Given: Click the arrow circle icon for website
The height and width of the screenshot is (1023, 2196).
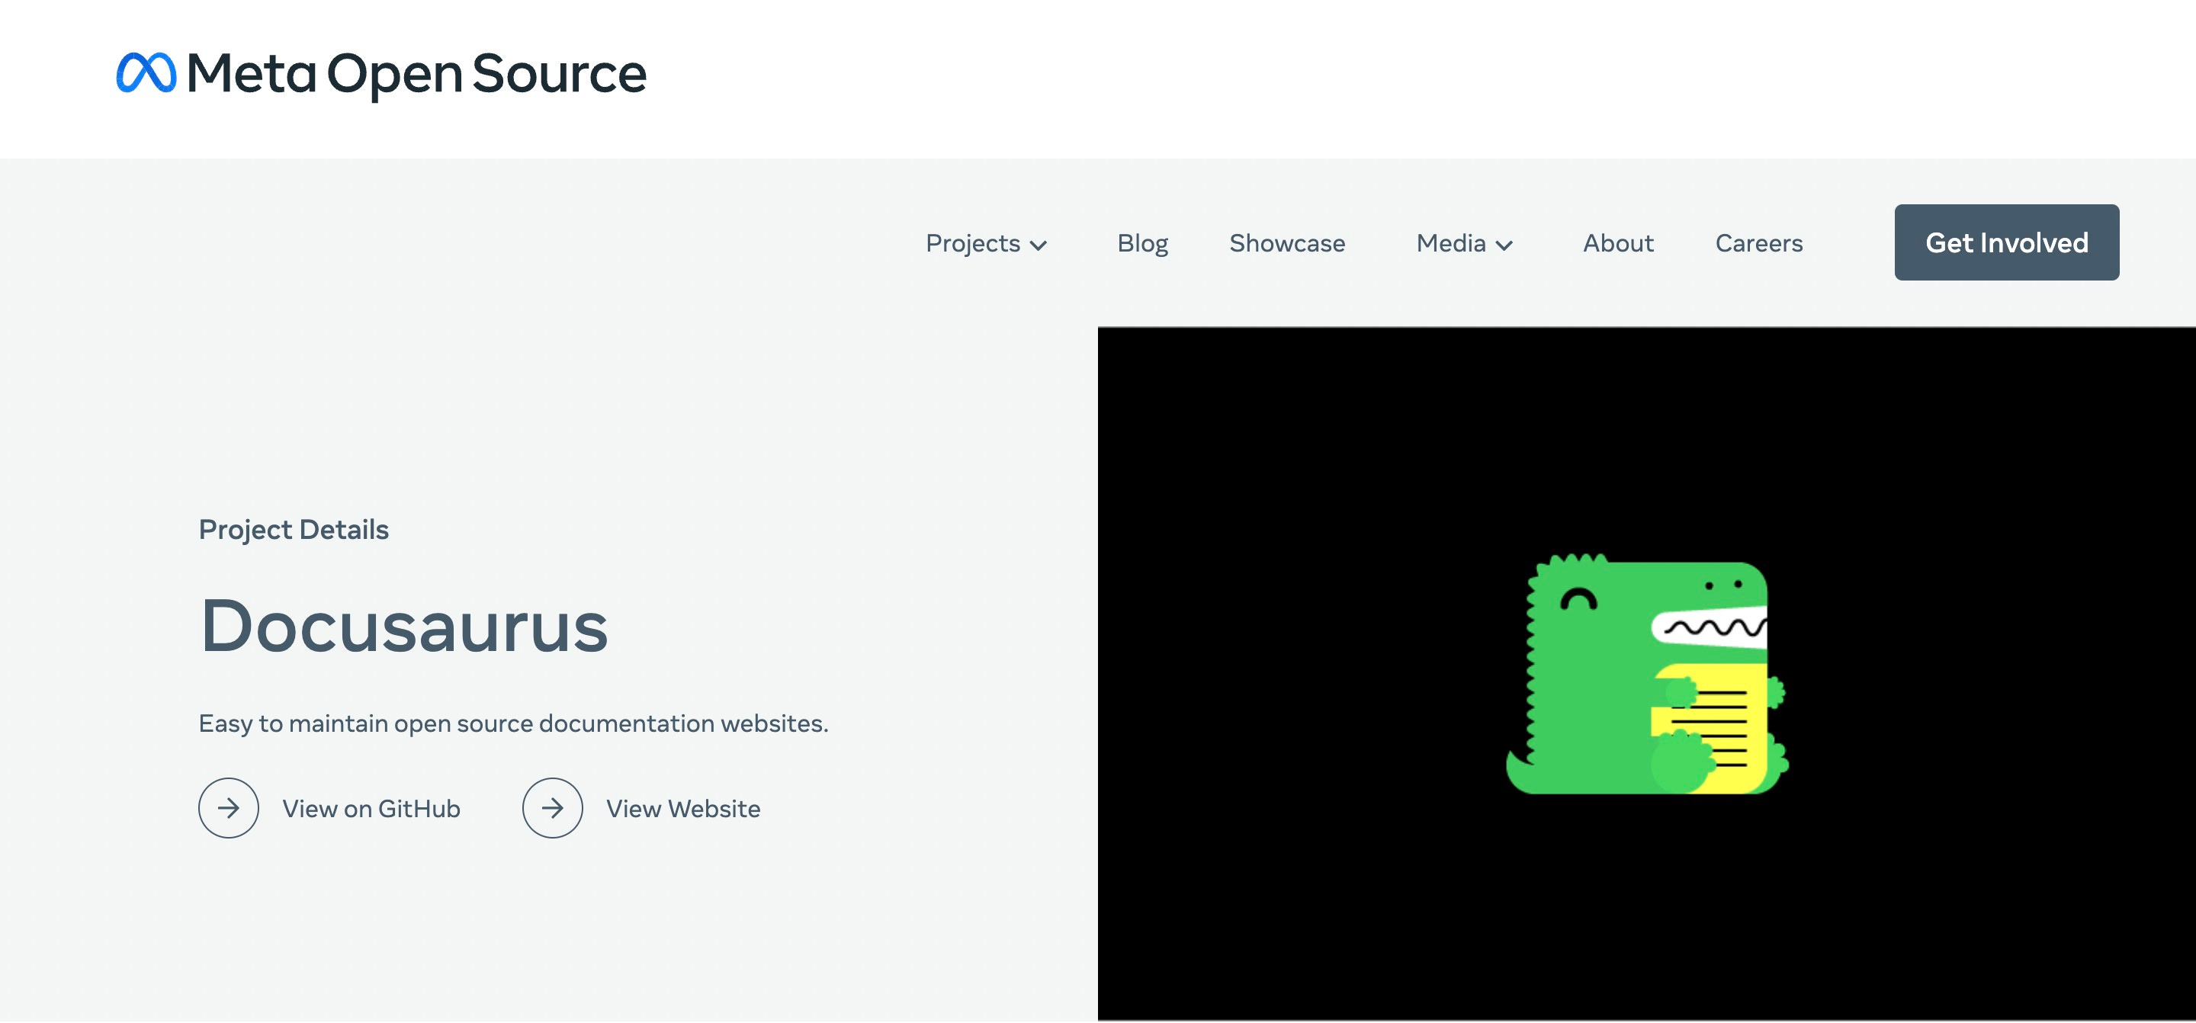Looking at the screenshot, I should [552, 808].
